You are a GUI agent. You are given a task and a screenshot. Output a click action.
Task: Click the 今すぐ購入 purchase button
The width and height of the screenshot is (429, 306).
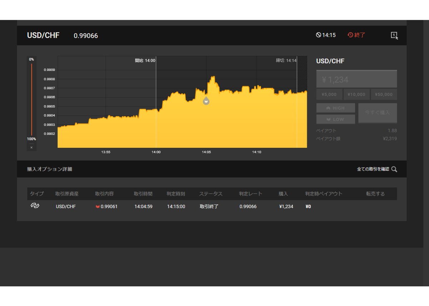click(x=378, y=113)
